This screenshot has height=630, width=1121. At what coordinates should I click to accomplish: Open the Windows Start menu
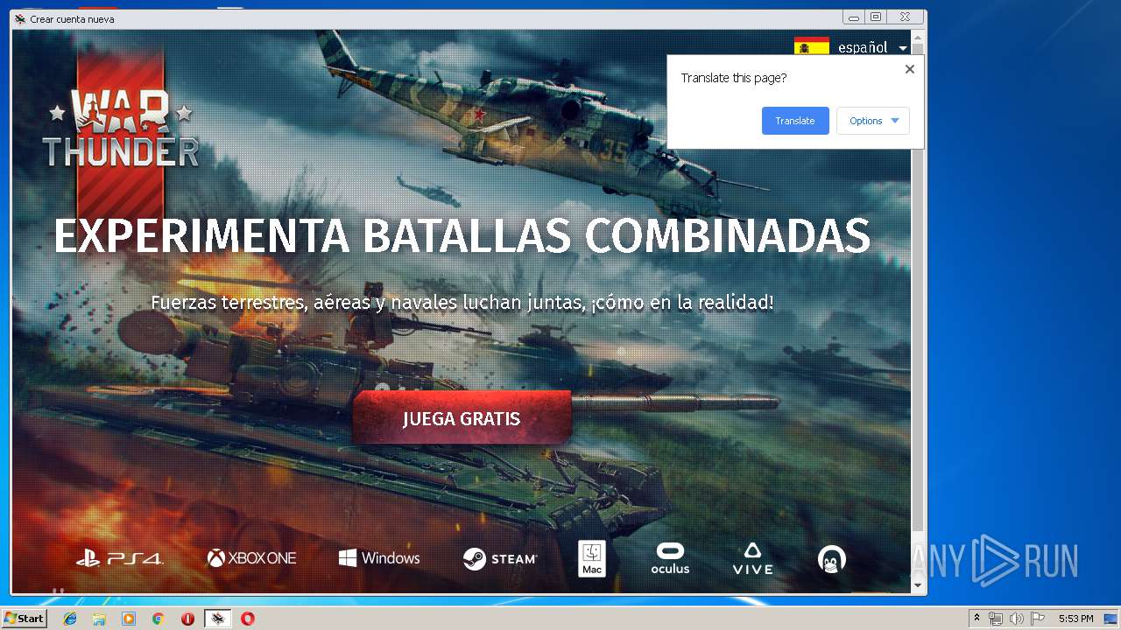(x=25, y=619)
